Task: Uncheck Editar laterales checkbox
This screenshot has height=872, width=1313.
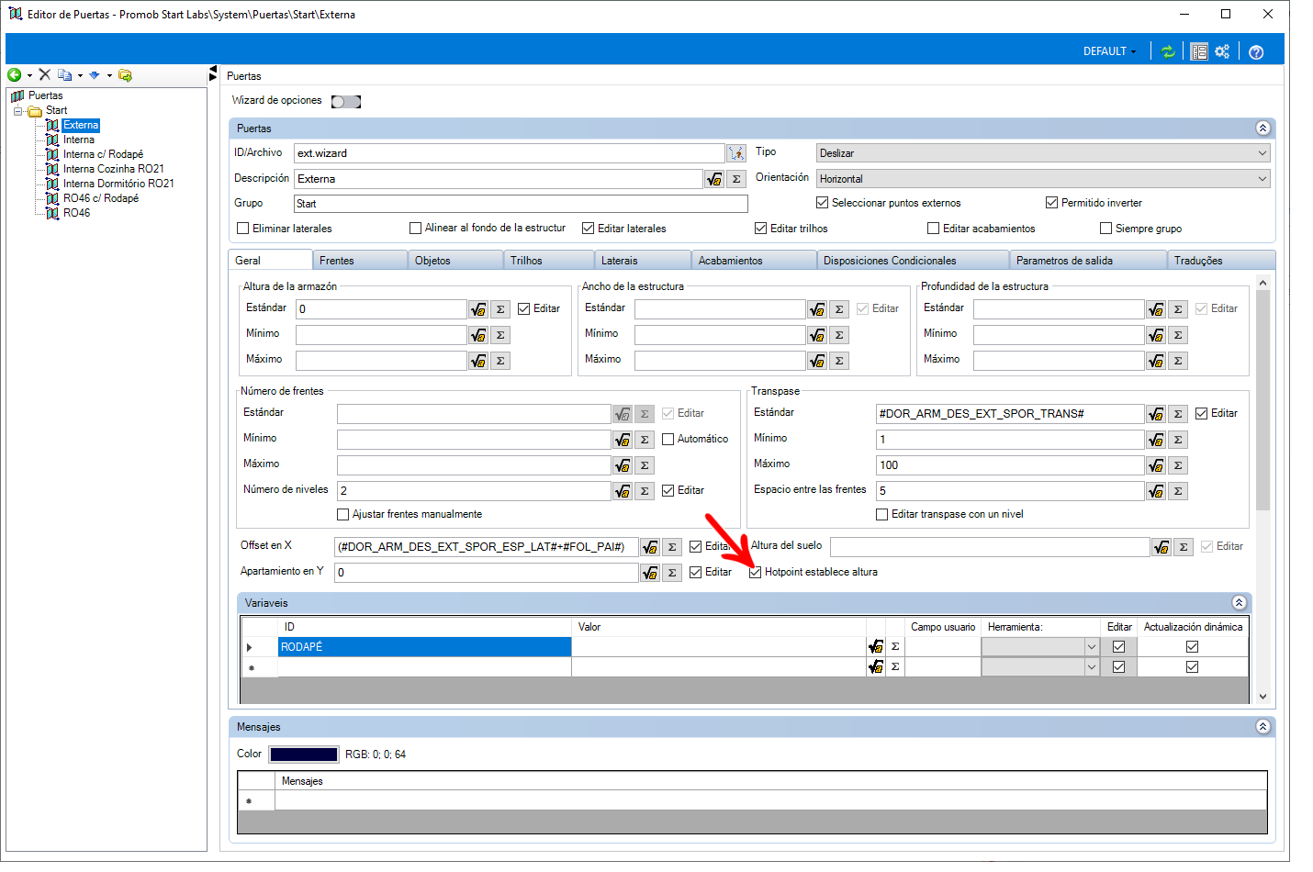Action: [x=589, y=229]
